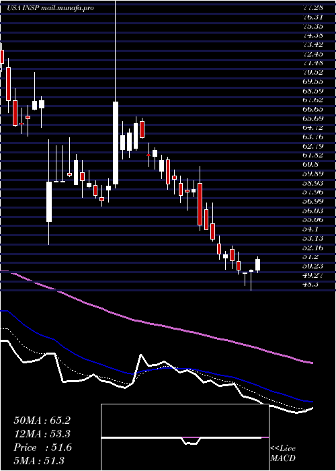The width and height of the screenshot is (336, 471).
Task: Click the 77.28 price axis label
Action: pos(312,7)
